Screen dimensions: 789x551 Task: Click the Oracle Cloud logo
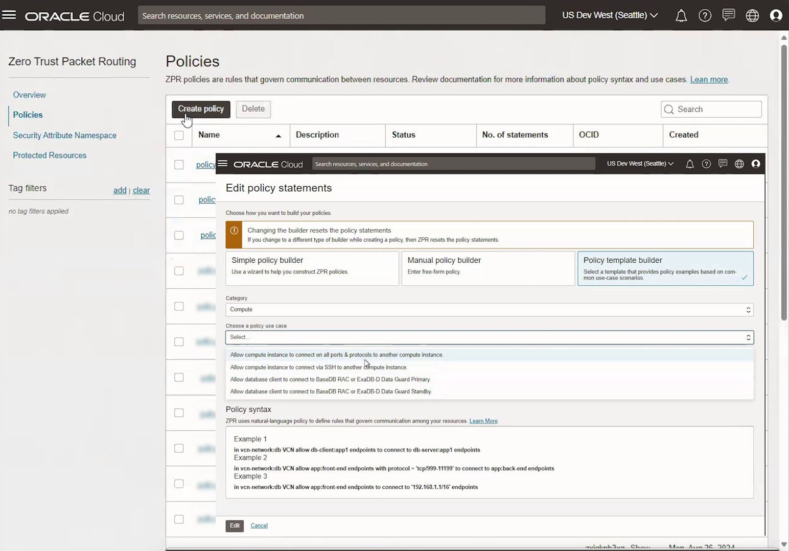click(74, 15)
